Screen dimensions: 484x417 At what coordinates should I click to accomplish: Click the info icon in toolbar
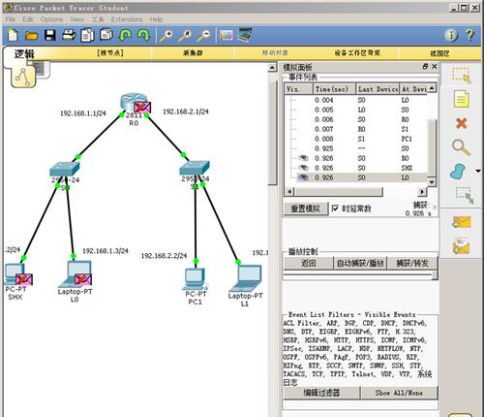coord(451,35)
